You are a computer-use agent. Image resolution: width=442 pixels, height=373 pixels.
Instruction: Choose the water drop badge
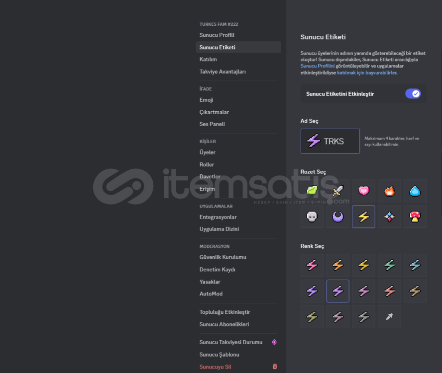(x=415, y=191)
